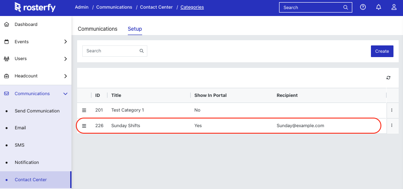Open notifications bell icon
403x189 pixels.
[379, 7]
